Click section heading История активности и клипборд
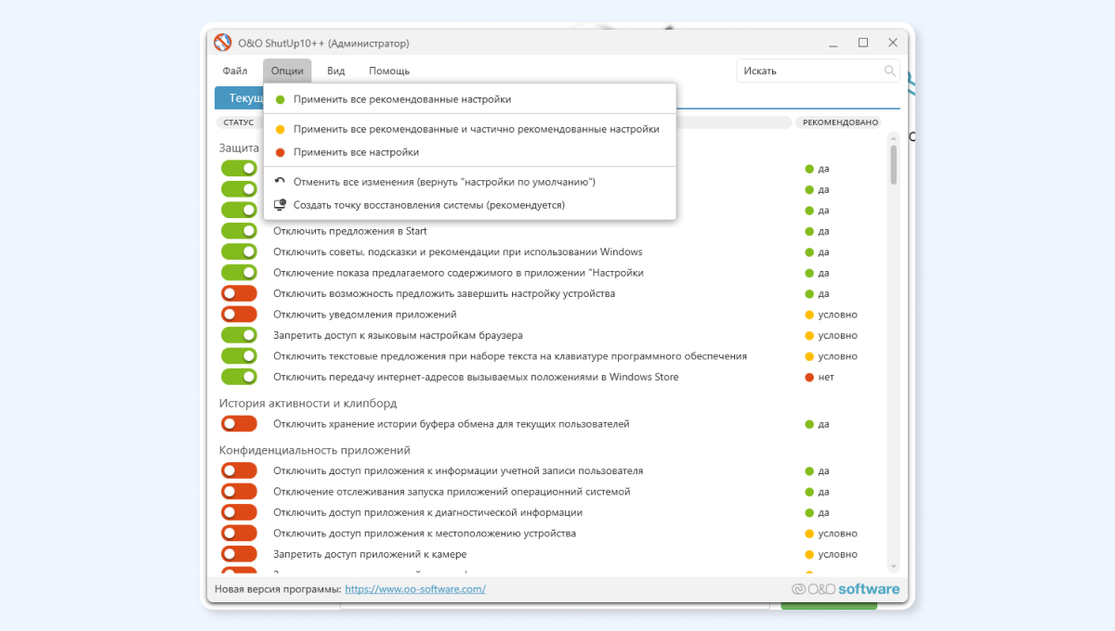 click(x=308, y=403)
